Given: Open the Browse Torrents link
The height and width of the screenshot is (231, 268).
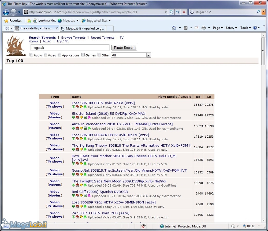Looking at the screenshot, I should pos(73,37).
